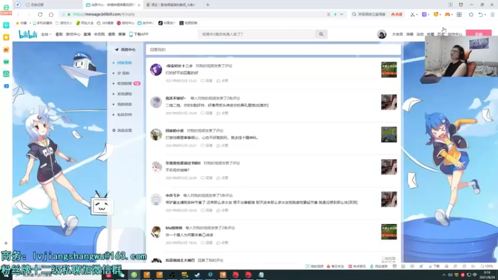Open 消息设置 with gear icon
This screenshot has height=280, width=498.
pyautogui.click(x=122, y=130)
